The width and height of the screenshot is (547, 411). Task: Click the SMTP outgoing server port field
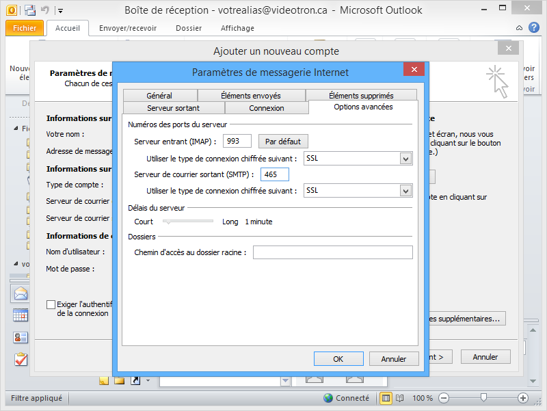275,174
